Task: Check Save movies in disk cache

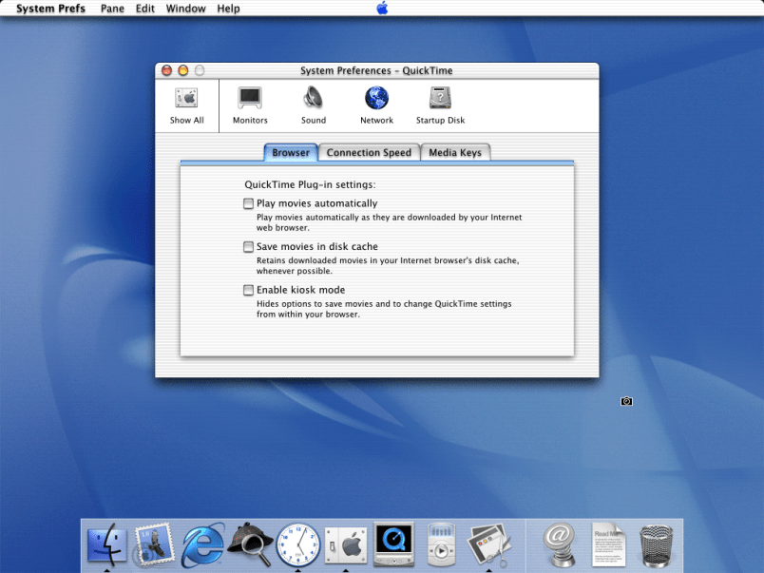Action: 249,247
